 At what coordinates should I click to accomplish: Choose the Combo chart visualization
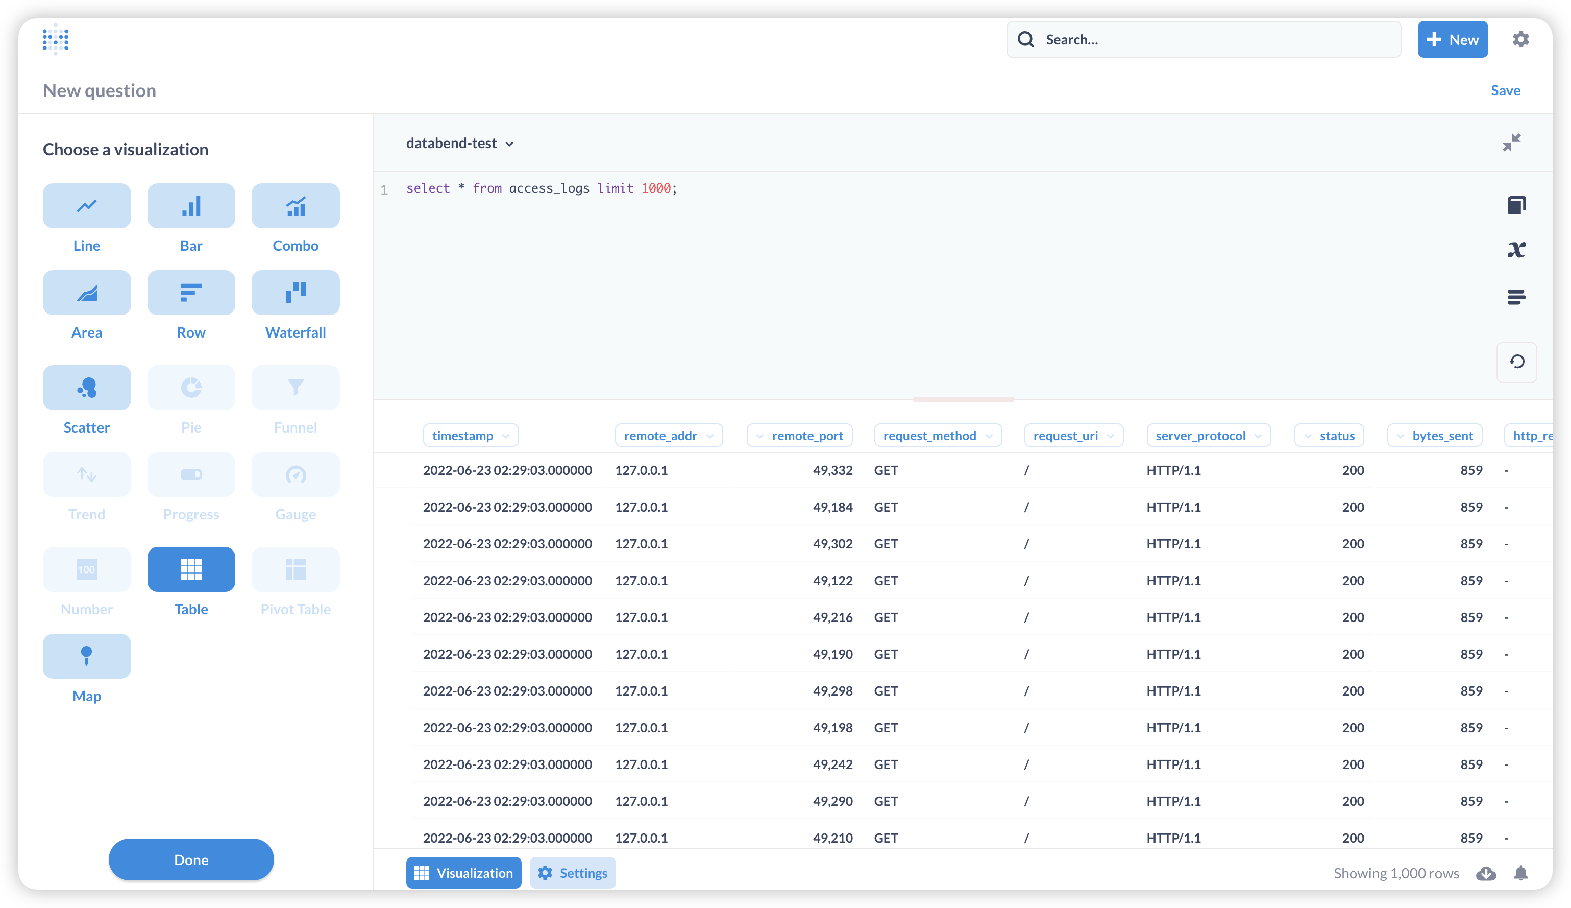[296, 206]
